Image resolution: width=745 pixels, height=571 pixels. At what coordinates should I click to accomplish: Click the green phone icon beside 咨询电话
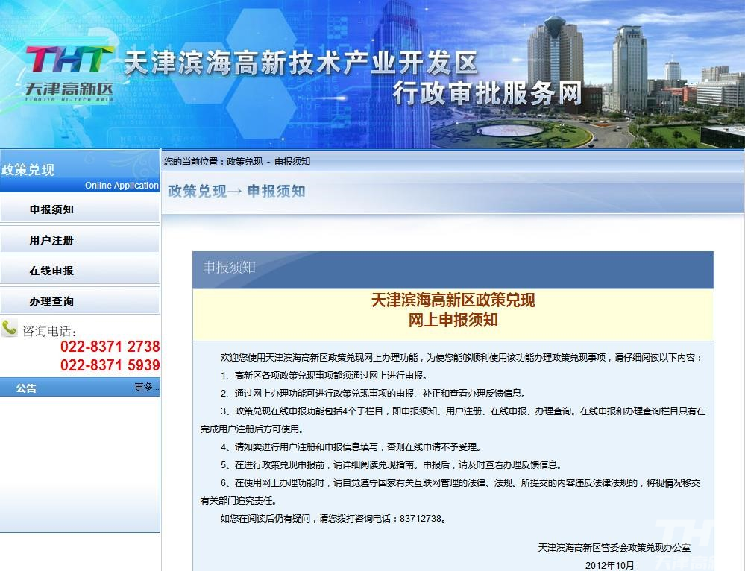(9, 328)
